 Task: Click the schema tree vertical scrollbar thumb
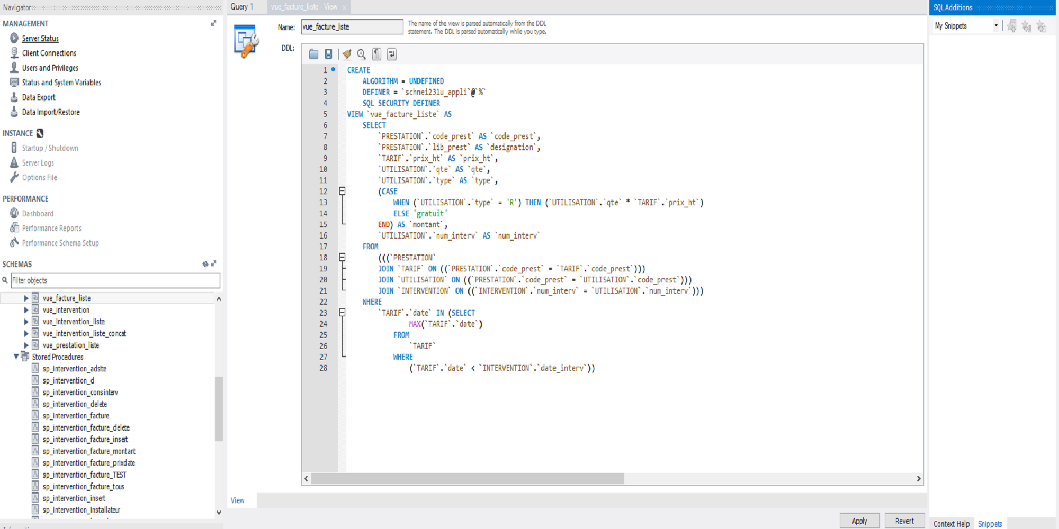(219, 408)
